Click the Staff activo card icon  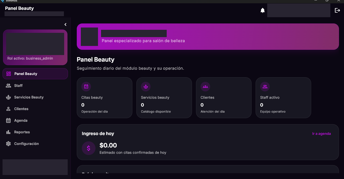[x=265, y=87]
